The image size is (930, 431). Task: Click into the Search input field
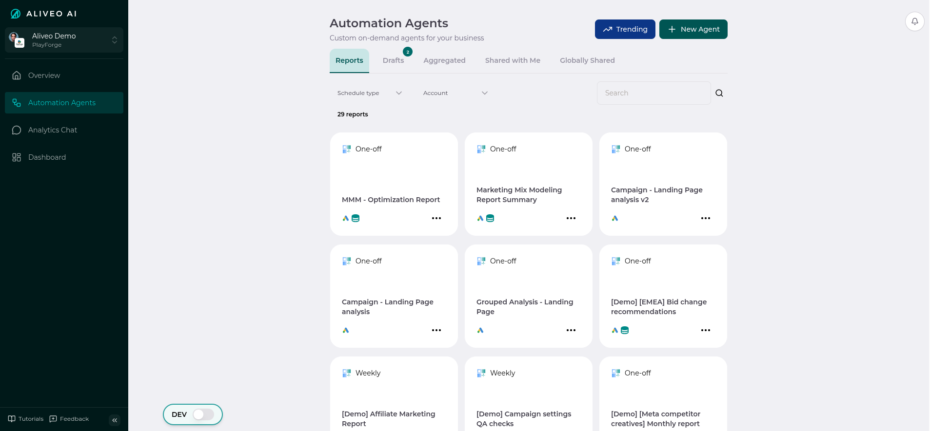(x=653, y=93)
